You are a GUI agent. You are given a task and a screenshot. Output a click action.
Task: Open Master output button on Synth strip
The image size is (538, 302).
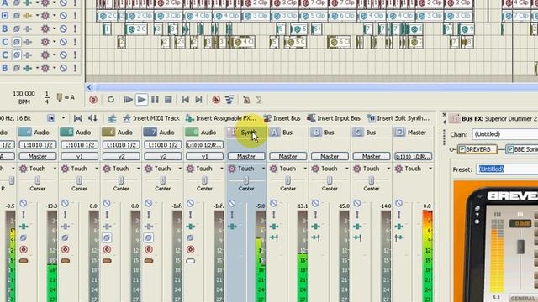[246, 157]
